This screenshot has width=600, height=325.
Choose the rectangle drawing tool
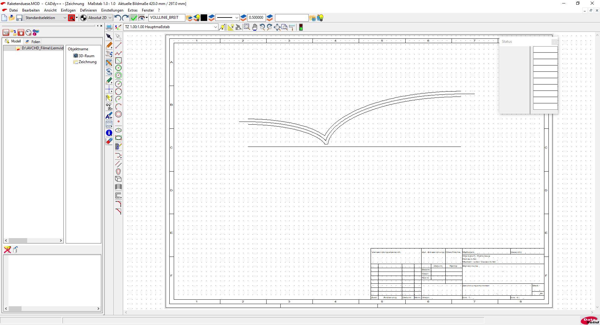pos(118,61)
